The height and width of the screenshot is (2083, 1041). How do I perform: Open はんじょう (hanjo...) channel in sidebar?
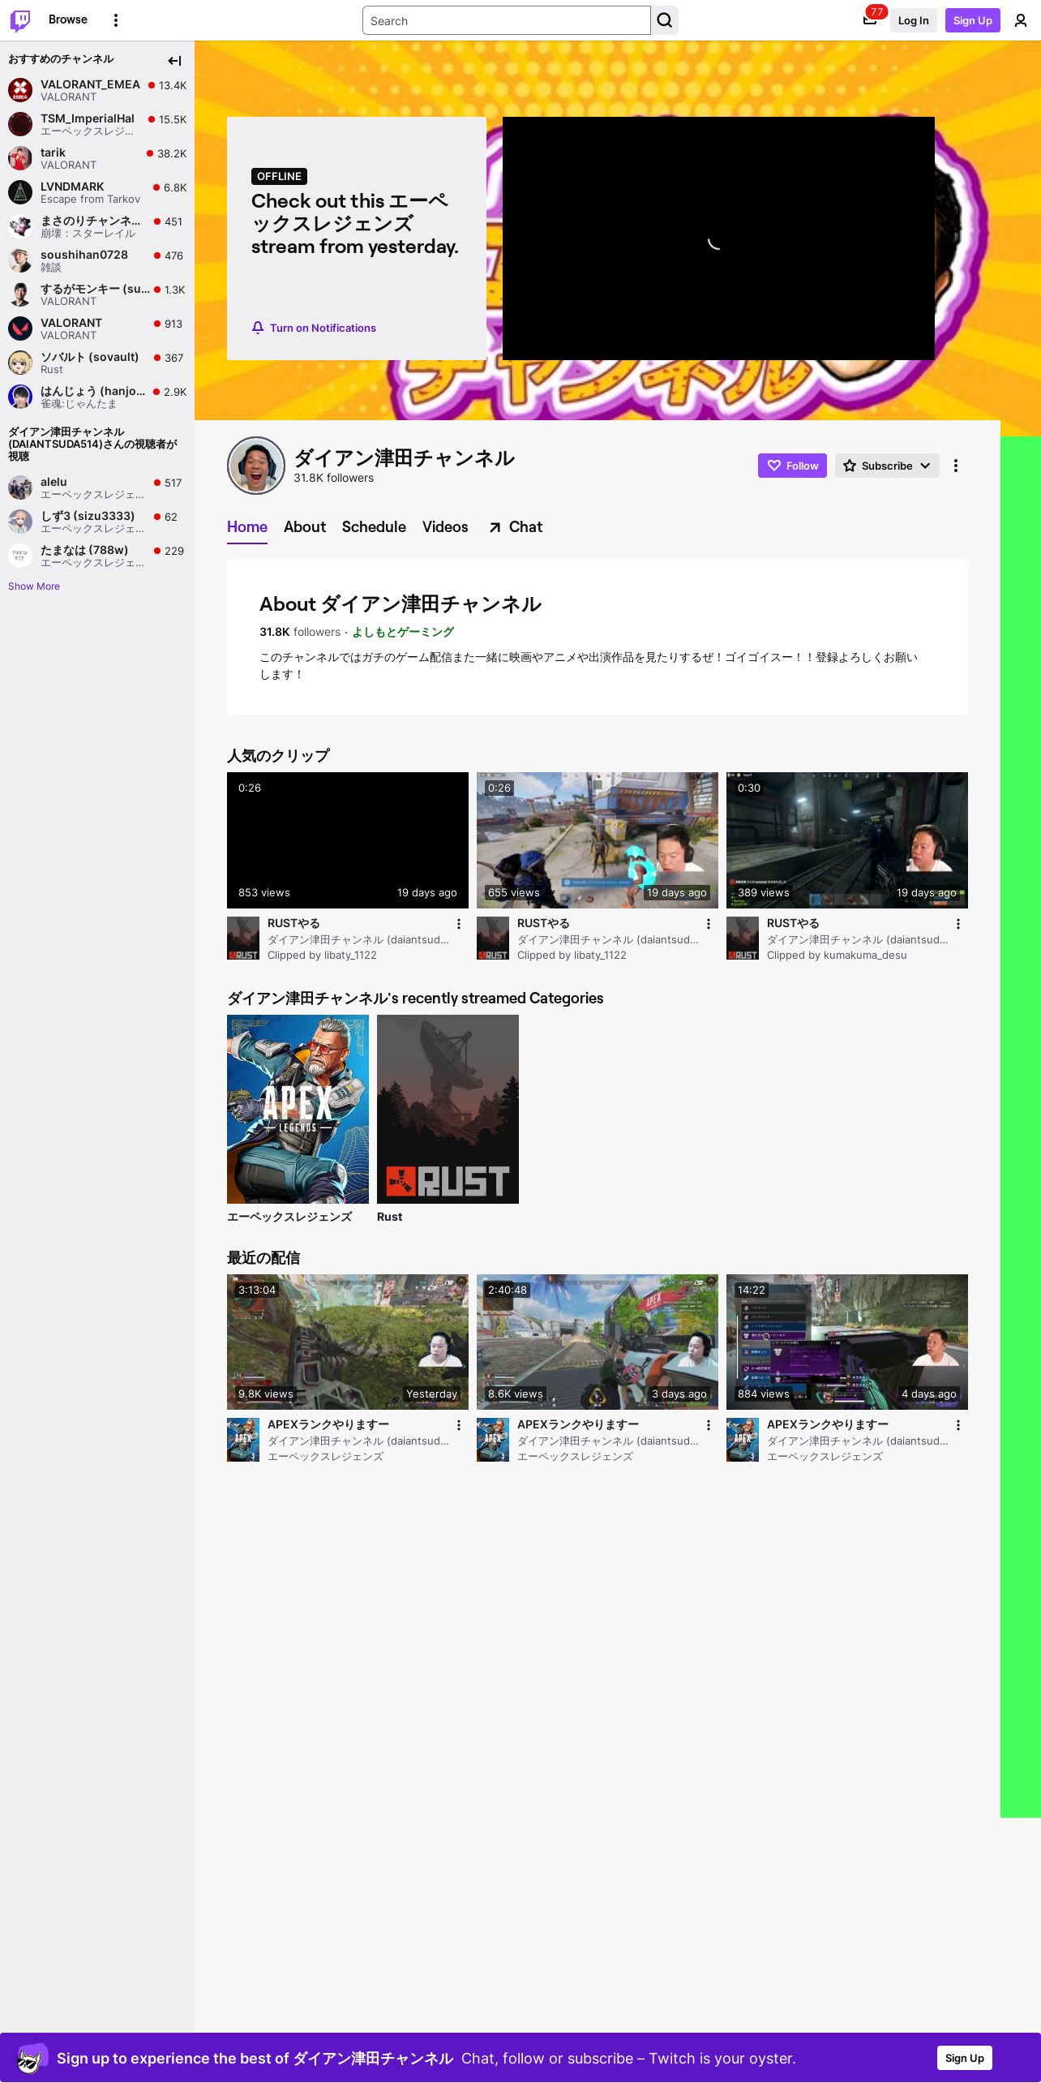pyautogui.click(x=97, y=397)
